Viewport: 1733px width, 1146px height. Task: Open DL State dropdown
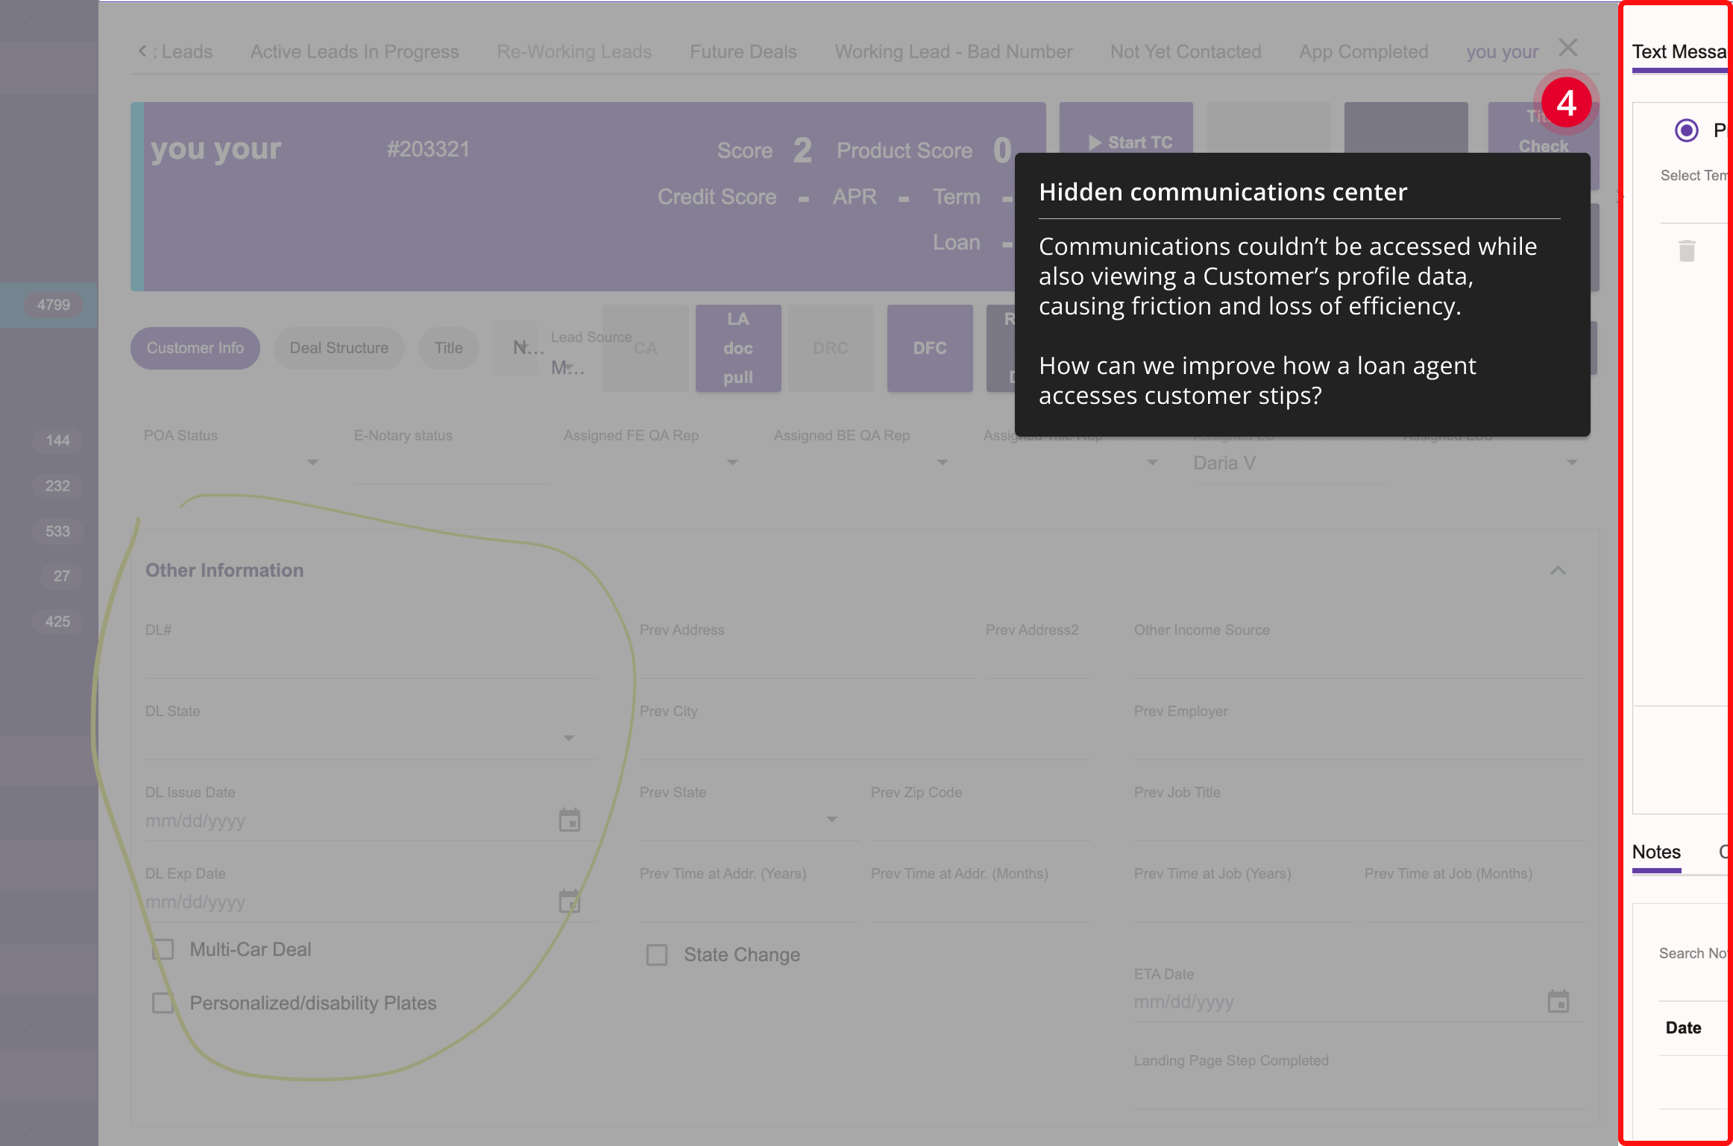569,738
